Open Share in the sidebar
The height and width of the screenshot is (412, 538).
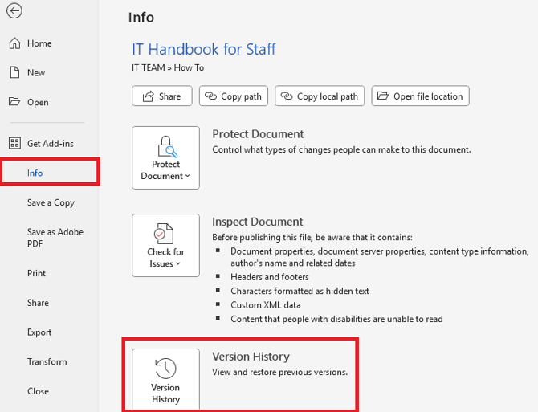[x=38, y=303]
